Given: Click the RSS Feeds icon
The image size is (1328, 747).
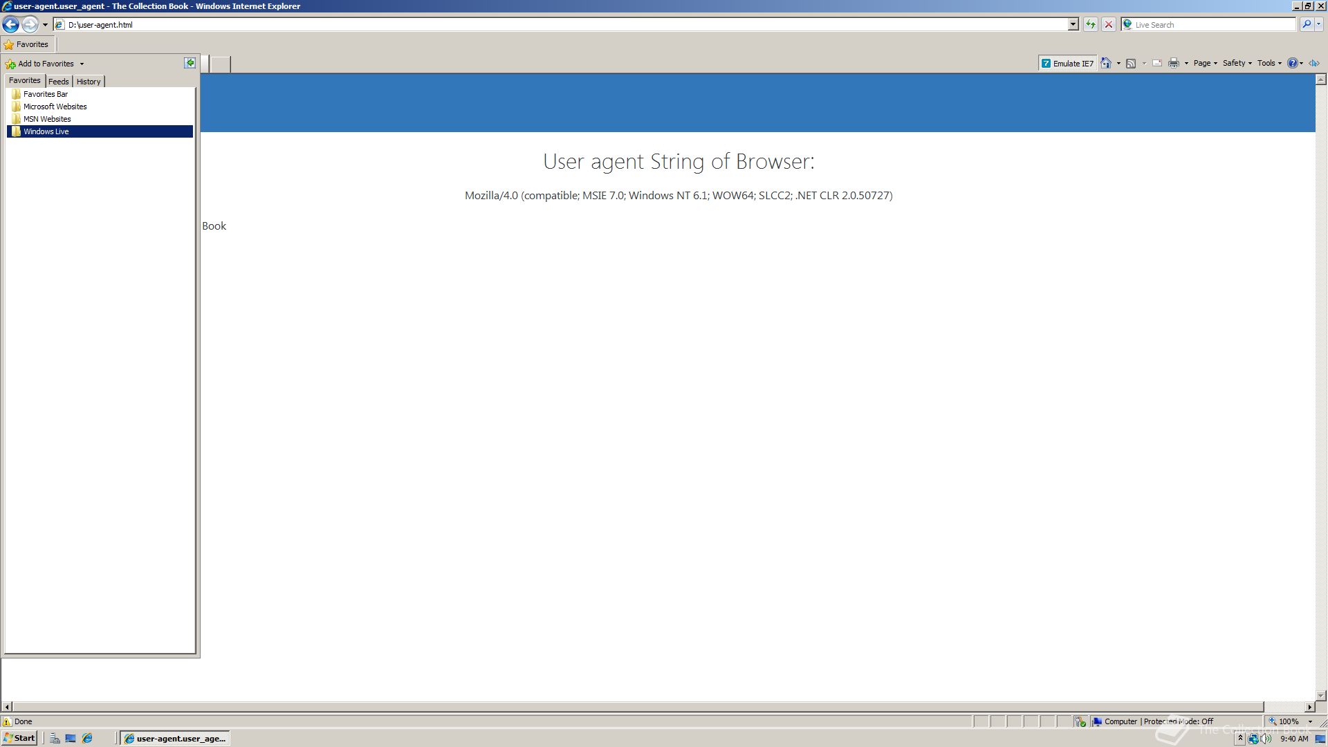Looking at the screenshot, I should (x=1131, y=64).
